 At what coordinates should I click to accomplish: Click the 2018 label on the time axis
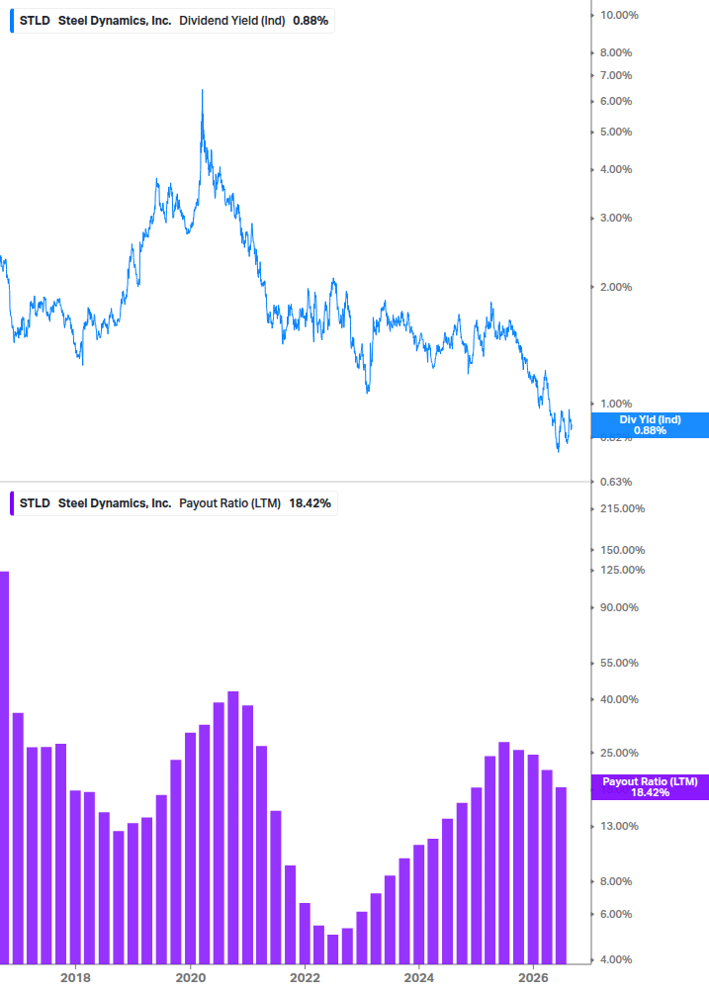click(75, 977)
